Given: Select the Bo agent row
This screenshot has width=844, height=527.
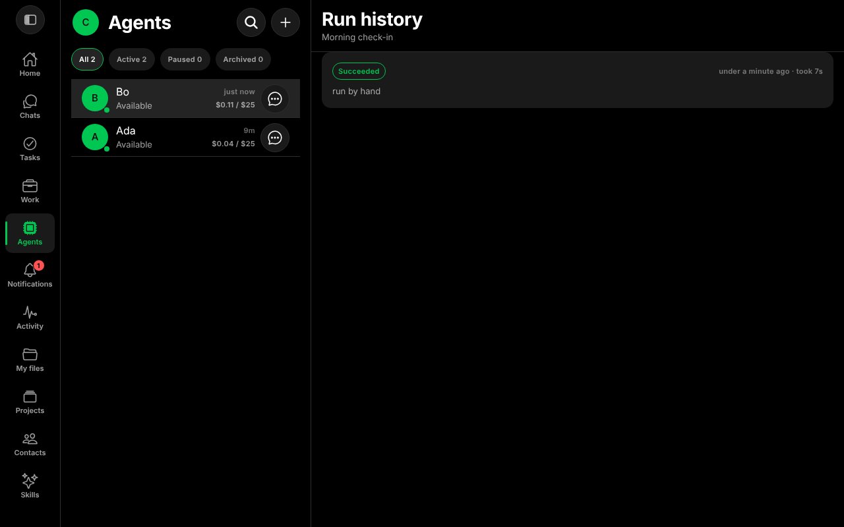Looking at the screenshot, I should click(x=185, y=99).
